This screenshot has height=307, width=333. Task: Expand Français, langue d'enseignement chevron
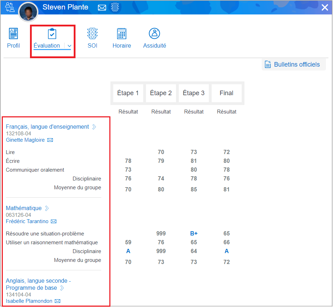pos(94,127)
